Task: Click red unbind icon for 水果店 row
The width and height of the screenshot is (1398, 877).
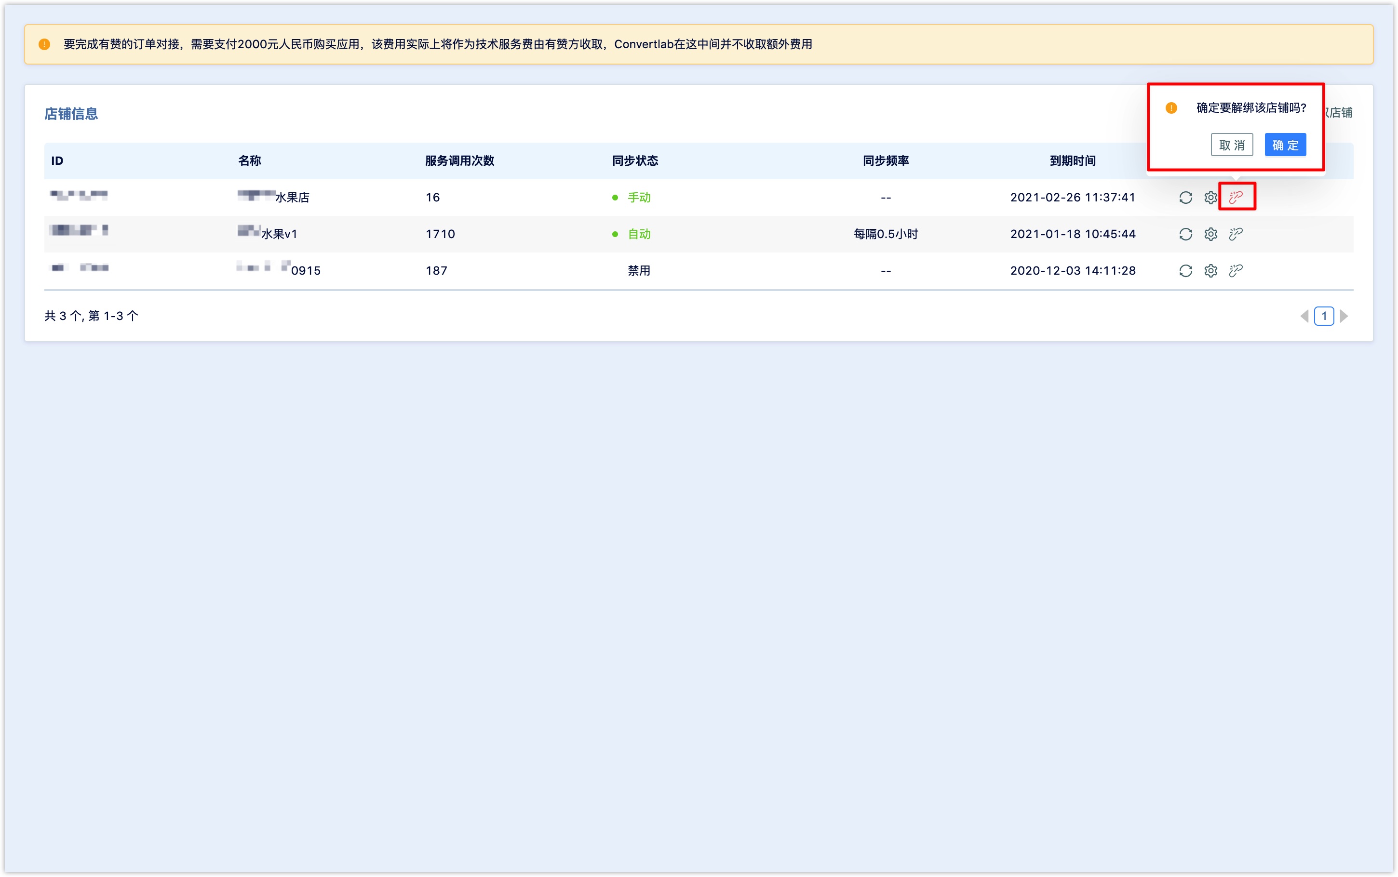Action: [1236, 198]
